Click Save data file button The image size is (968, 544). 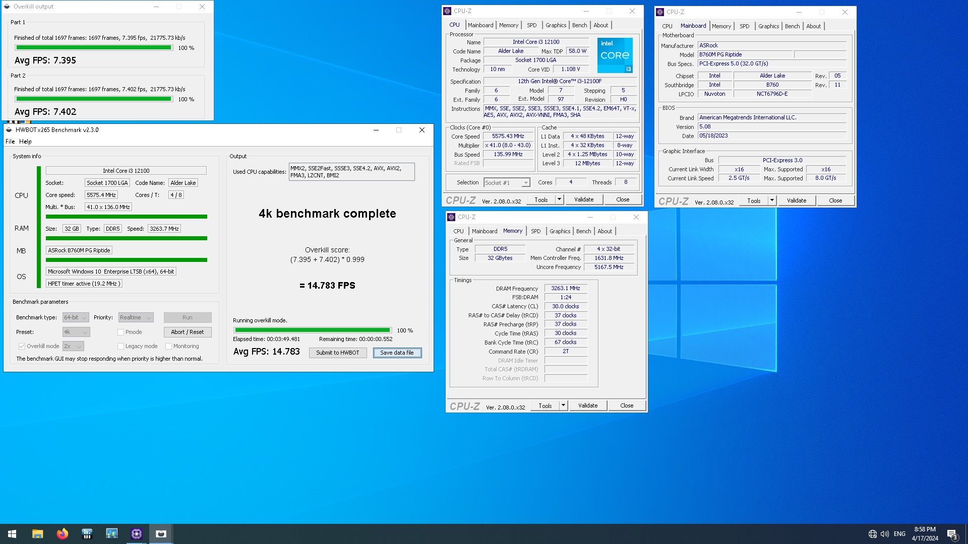coord(397,353)
